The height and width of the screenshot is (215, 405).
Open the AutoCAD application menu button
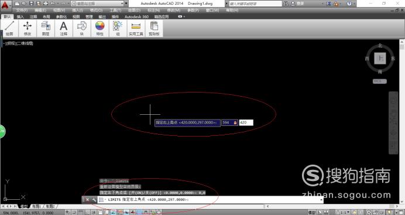pos(6,4)
